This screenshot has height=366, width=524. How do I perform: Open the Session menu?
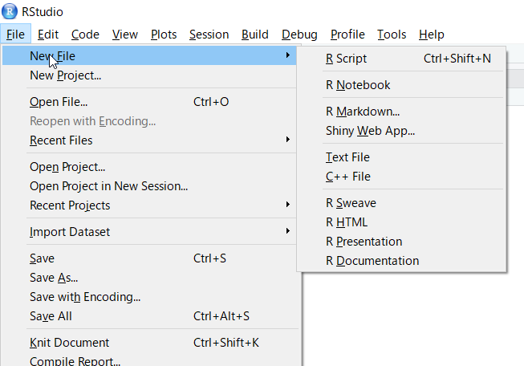tap(209, 35)
